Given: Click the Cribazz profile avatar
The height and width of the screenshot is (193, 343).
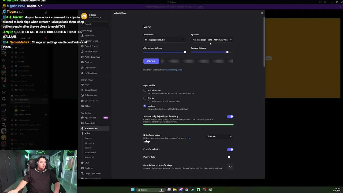Looking at the screenshot, I should pyautogui.click(x=84, y=16).
